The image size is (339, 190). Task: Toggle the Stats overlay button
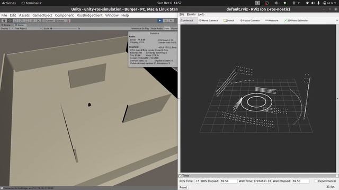pyautogui.click(x=167, y=28)
